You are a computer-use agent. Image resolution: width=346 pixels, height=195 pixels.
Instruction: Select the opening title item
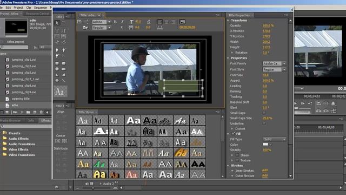coord(21,99)
